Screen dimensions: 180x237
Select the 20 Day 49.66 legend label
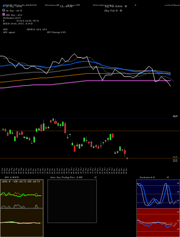click(x=14, y=6)
